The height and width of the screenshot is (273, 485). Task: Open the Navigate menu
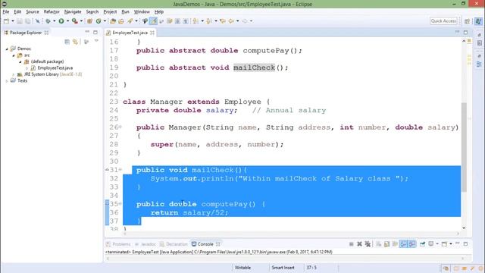click(73, 12)
